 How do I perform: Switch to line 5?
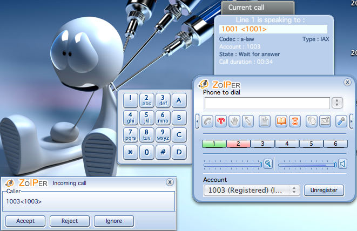[311, 144]
